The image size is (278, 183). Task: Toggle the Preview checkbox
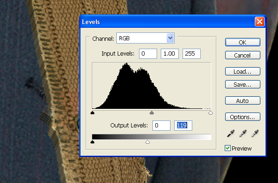tap(227, 148)
